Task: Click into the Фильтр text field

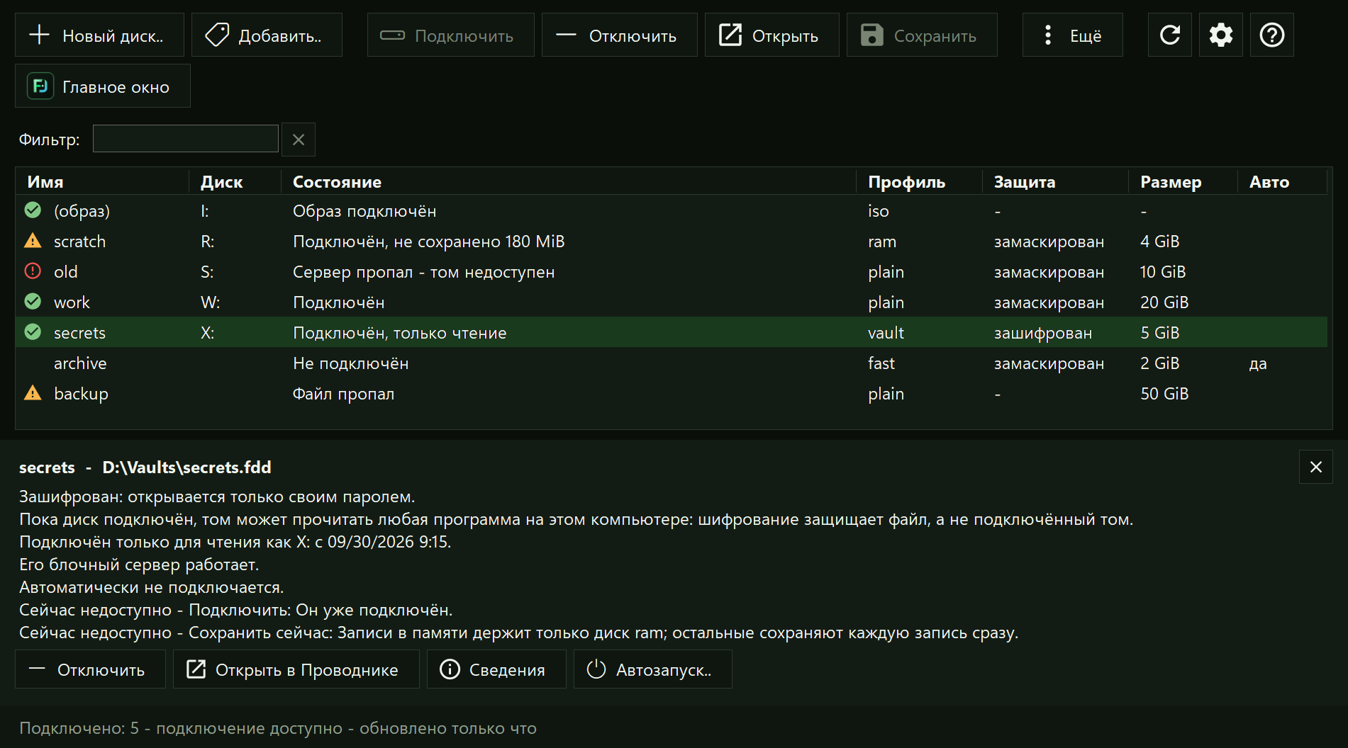Action: click(186, 139)
